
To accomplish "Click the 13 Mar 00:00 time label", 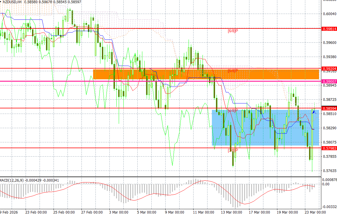I will (231, 212).
